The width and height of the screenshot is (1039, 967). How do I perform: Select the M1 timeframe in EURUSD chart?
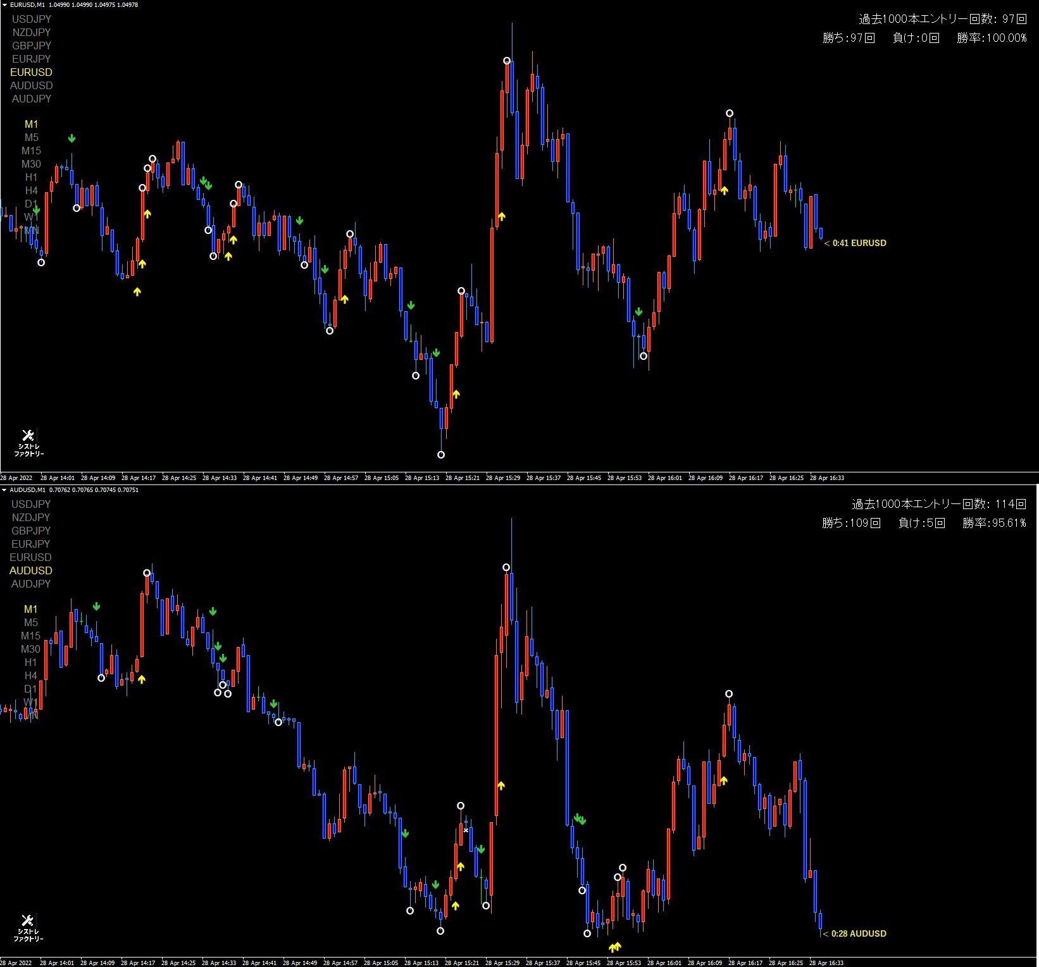point(31,124)
